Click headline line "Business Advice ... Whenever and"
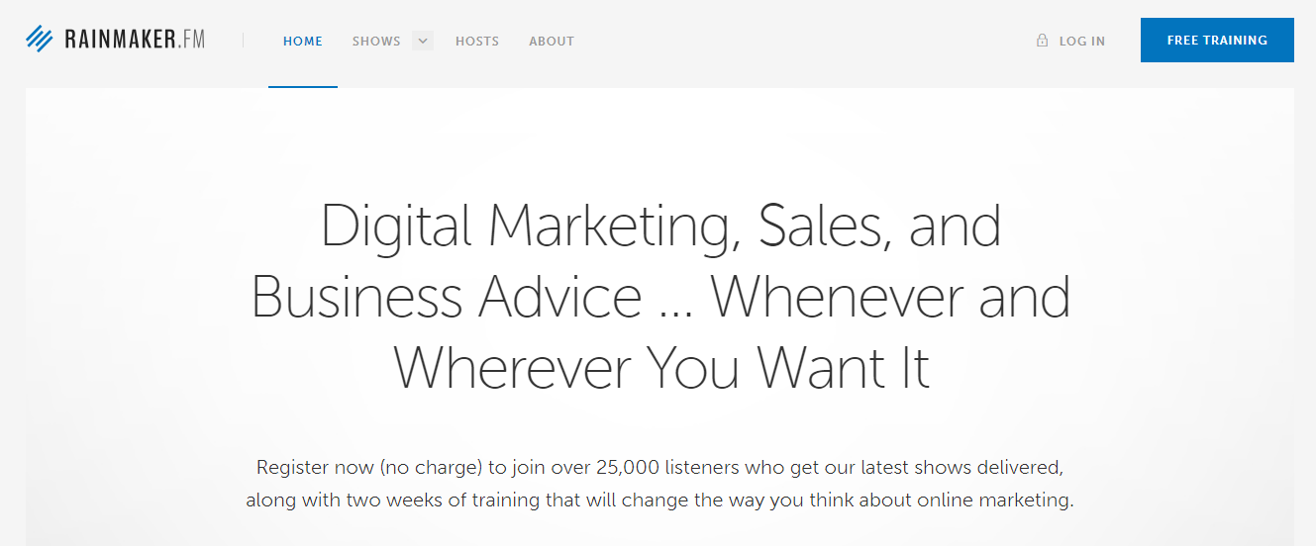 (660, 297)
